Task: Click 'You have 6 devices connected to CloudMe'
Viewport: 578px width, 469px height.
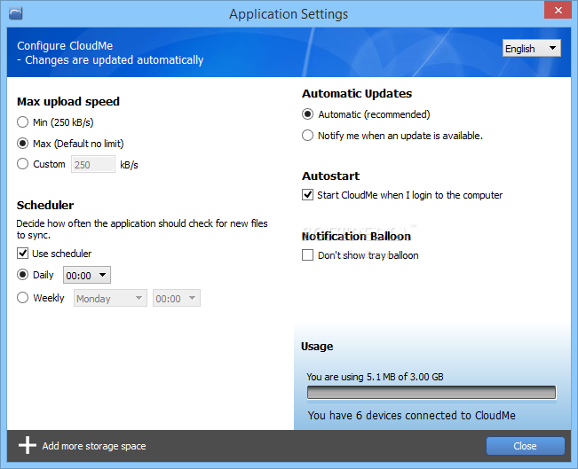Action: click(411, 415)
